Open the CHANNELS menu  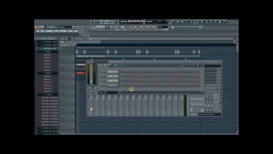point(49,31)
